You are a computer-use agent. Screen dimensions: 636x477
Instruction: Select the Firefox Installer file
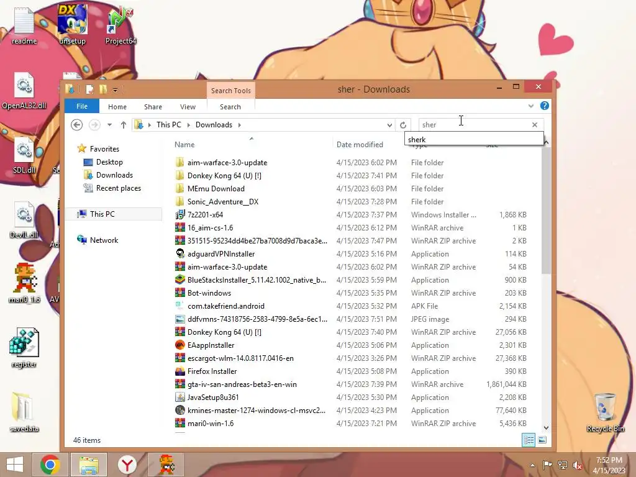212,371
